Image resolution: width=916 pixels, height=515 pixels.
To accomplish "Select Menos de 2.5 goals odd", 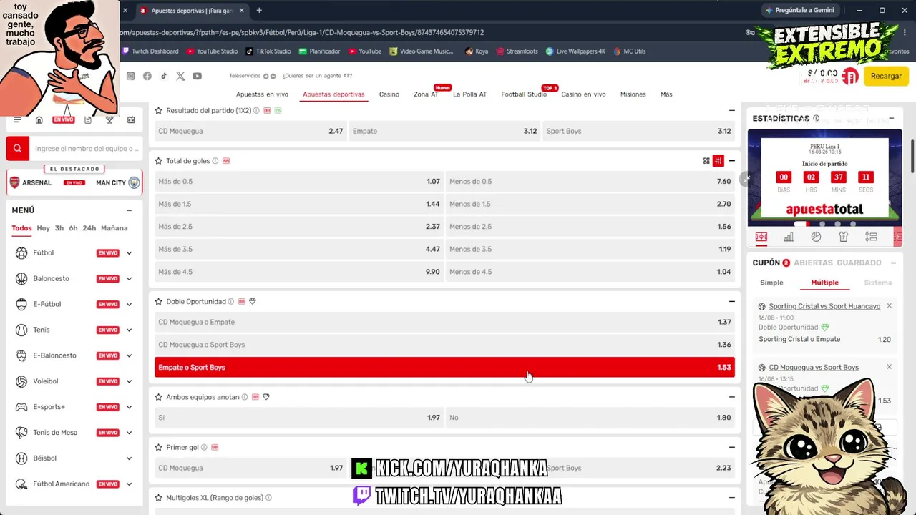I will (590, 227).
